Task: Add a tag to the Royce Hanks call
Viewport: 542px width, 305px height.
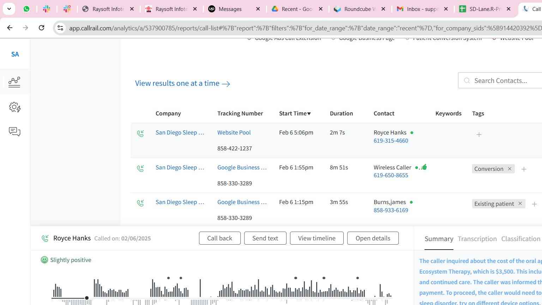Action: 479,134
